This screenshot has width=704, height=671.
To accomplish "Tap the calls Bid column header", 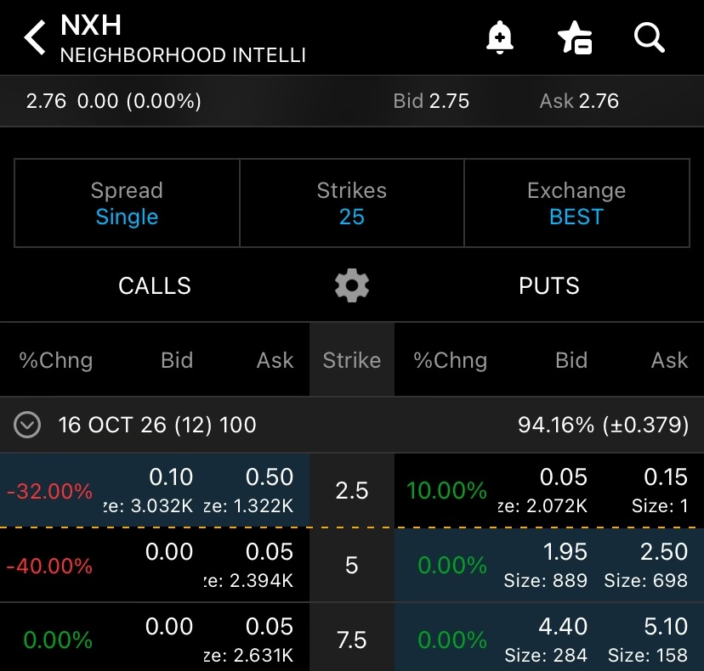I will 177,360.
